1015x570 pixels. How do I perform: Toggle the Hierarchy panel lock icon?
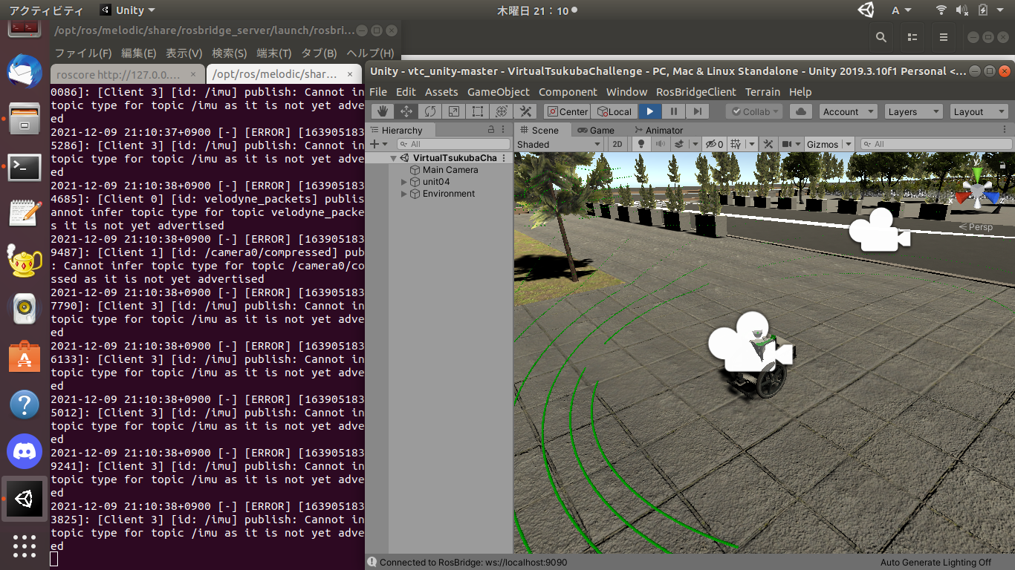pyautogui.click(x=490, y=130)
